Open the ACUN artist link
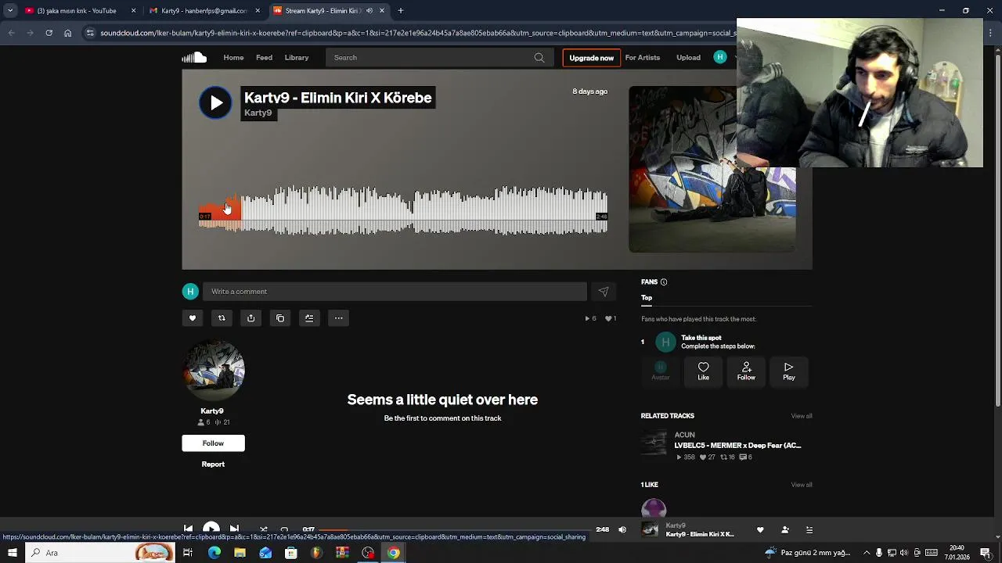The height and width of the screenshot is (563, 1002). (684, 435)
